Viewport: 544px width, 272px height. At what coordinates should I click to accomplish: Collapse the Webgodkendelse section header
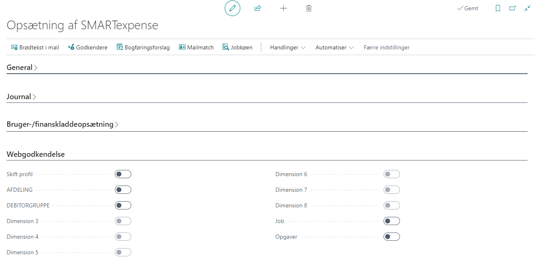pos(35,154)
